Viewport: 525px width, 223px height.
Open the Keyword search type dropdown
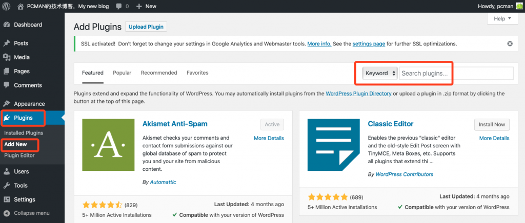(380, 74)
